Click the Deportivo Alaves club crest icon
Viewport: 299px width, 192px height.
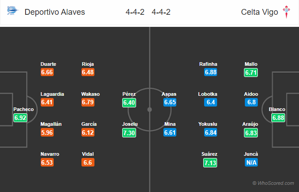13,11
